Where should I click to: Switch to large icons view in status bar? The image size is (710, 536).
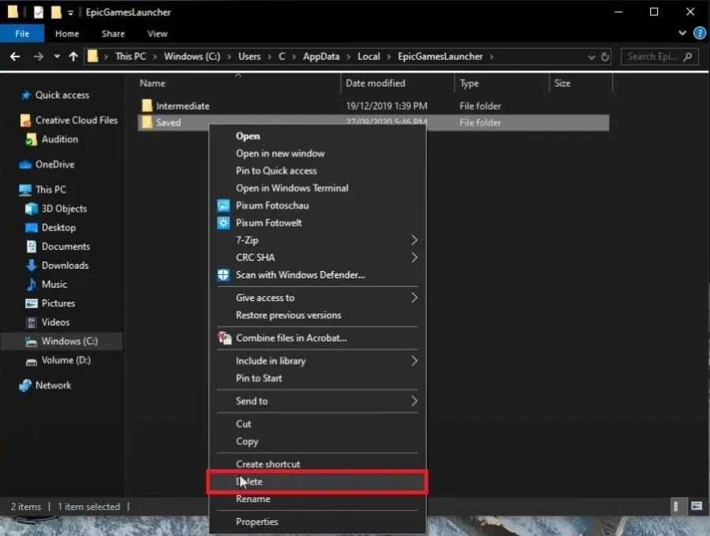[697, 506]
